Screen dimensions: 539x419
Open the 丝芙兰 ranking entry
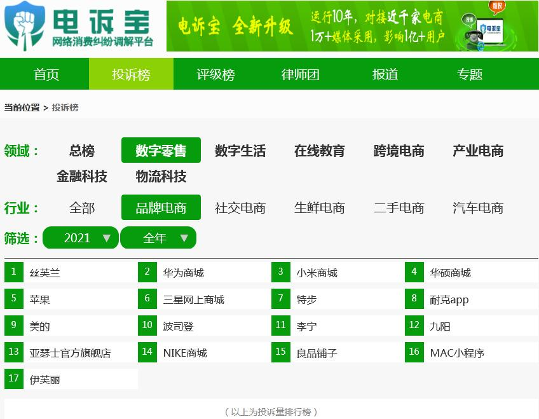tap(71, 273)
